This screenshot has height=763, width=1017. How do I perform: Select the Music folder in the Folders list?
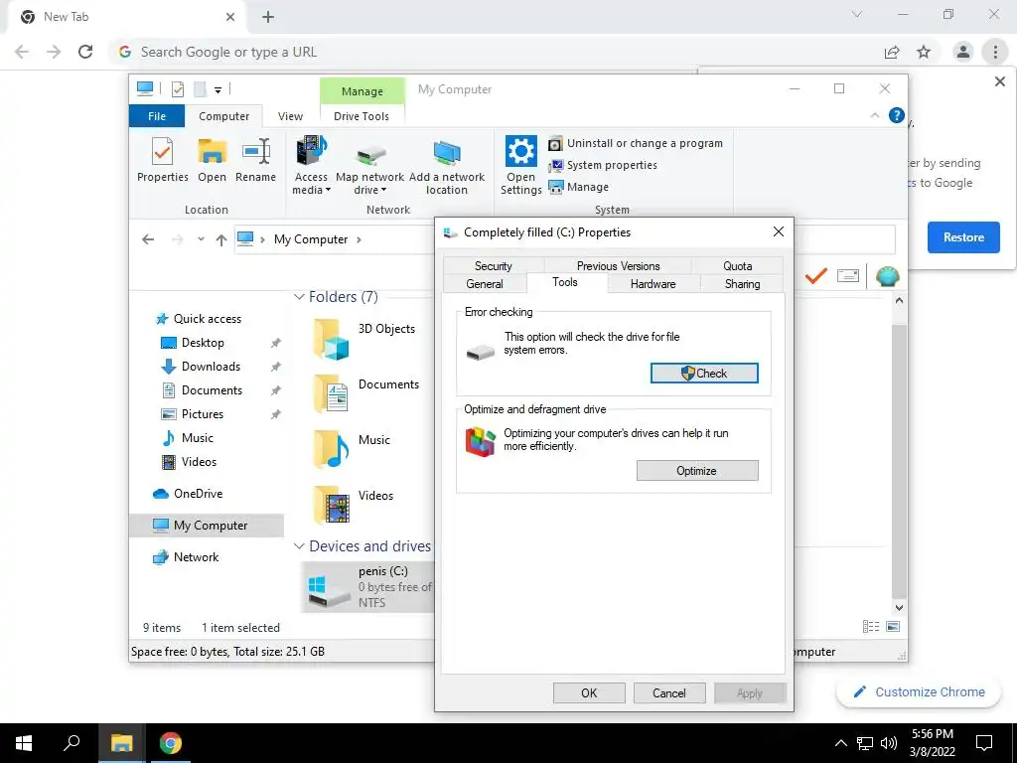(x=352, y=449)
